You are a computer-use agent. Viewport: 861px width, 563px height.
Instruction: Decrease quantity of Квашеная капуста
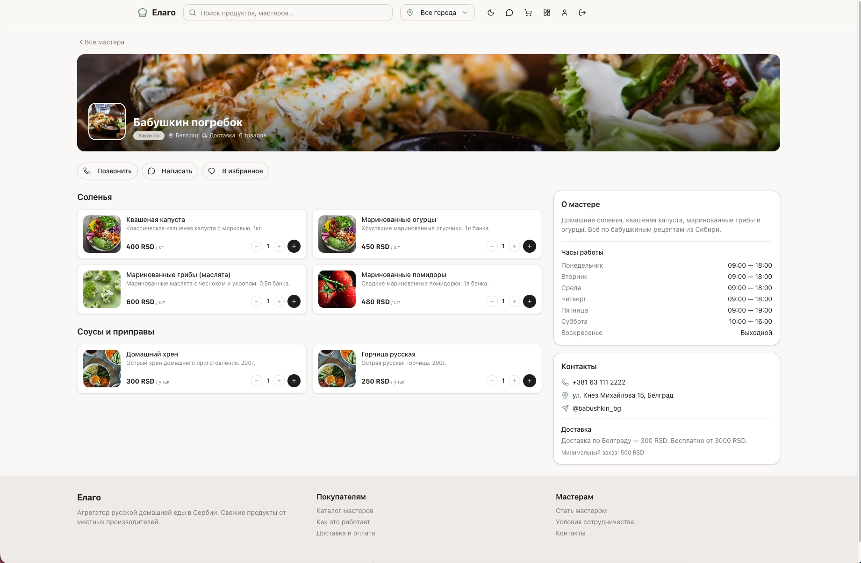point(257,246)
